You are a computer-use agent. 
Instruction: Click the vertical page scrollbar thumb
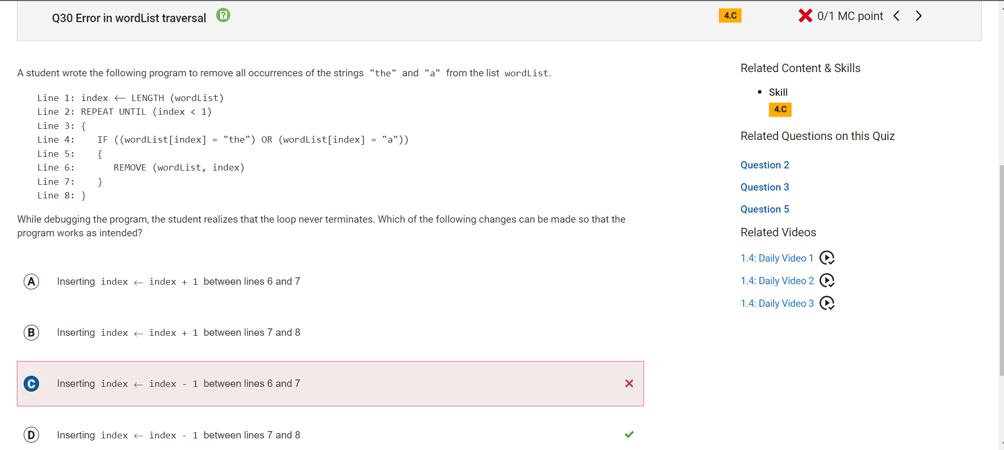tap(1001, 271)
